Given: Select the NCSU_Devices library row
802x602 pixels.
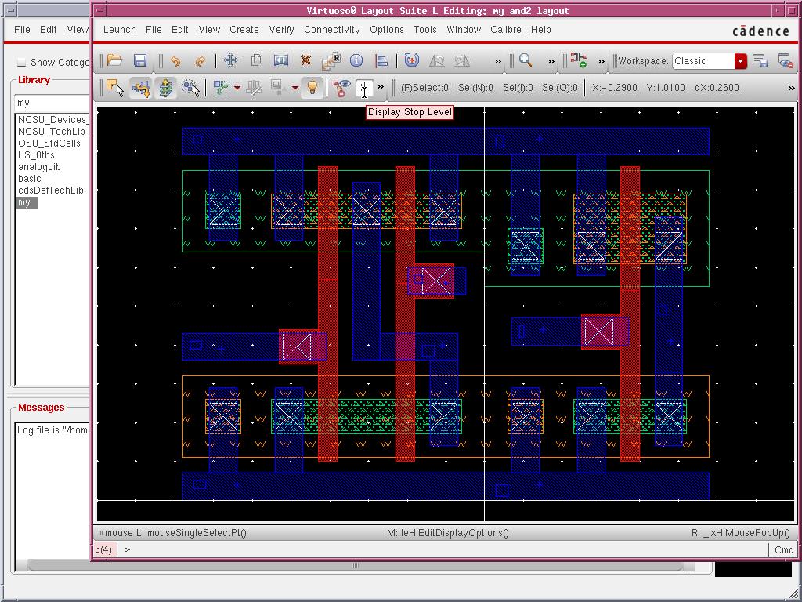Looking at the screenshot, I should (52, 120).
